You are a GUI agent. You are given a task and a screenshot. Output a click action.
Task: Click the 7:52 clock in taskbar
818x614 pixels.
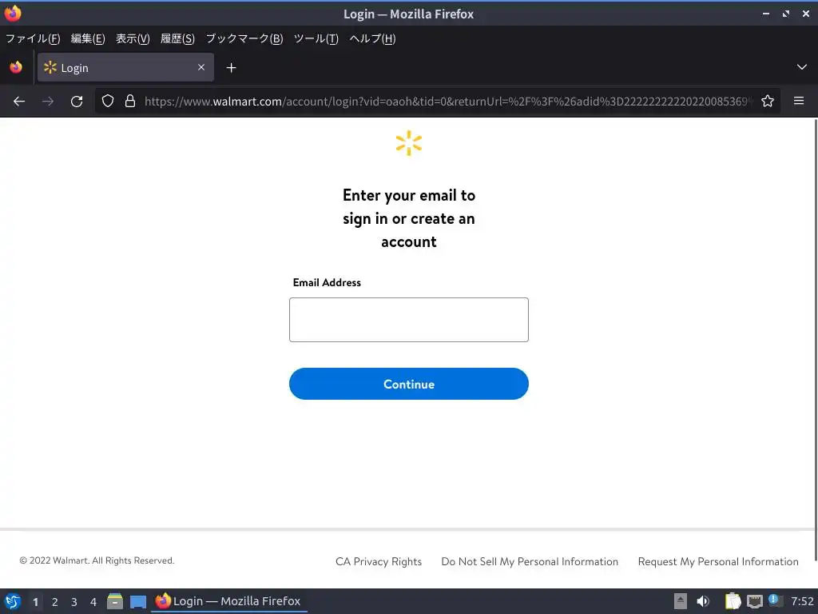click(x=802, y=601)
